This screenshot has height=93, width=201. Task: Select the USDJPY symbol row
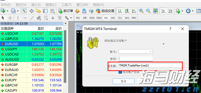tap(31, 49)
